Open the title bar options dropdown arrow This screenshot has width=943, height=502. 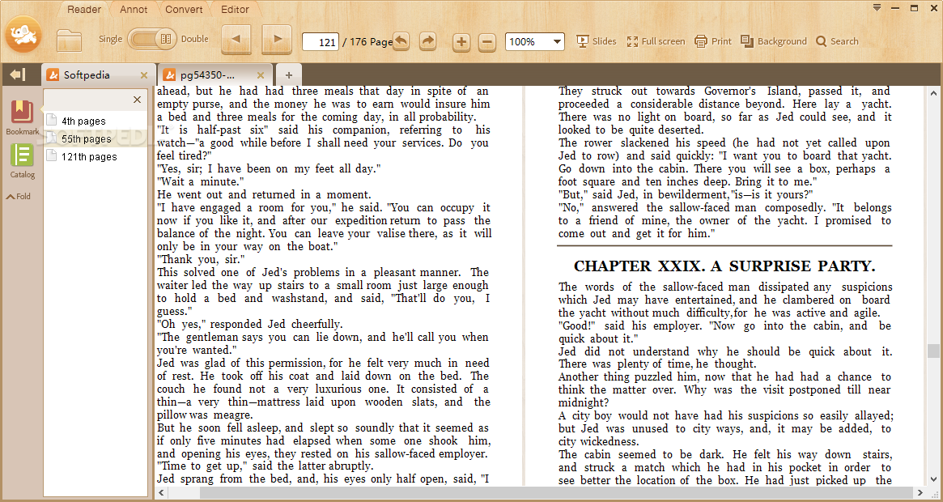point(877,8)
